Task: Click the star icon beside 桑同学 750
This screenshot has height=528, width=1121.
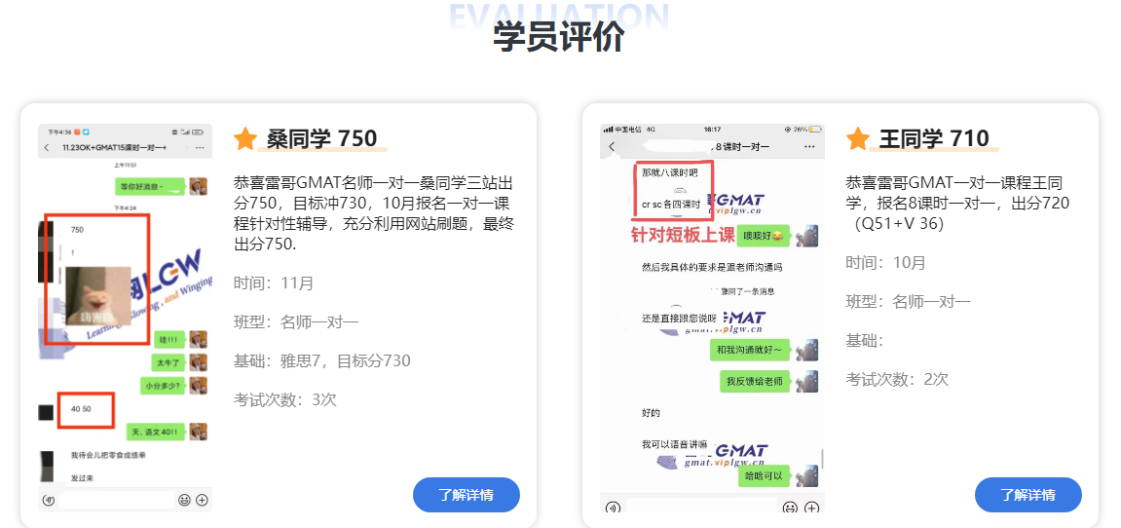Action: 245,139
